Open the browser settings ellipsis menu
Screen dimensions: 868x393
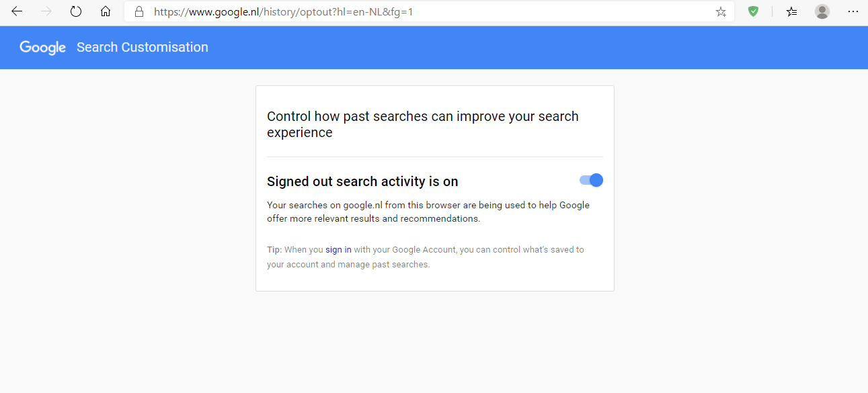[853, 11]
